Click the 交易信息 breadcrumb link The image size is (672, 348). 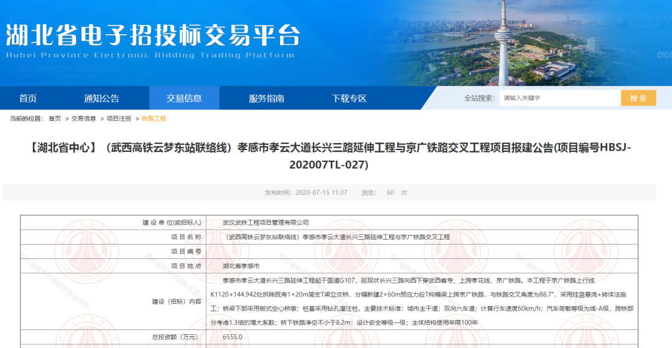pos(83,118)
